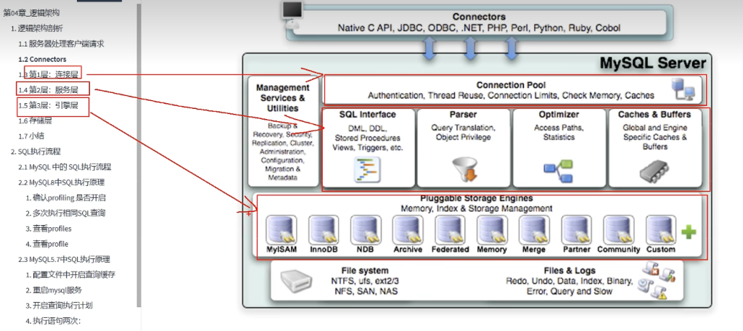
Task: Click the Connection Pool computers icon
Action: tap(685, 90)
